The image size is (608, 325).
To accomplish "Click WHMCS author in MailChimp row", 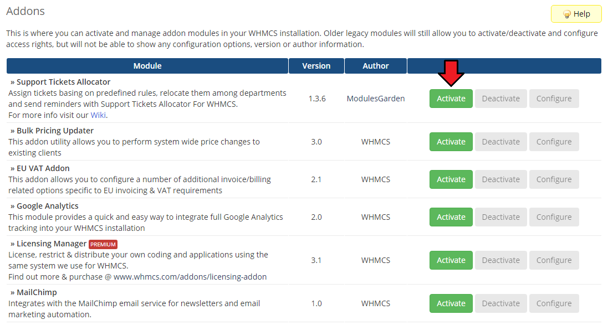I will pos(376,303).
